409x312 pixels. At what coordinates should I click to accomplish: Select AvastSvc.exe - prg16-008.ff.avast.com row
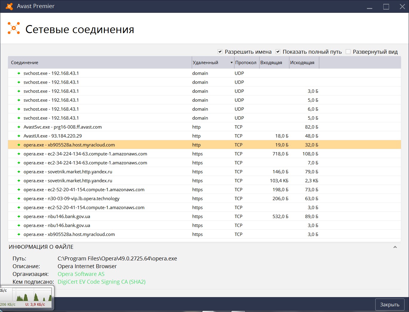point(204,127)
